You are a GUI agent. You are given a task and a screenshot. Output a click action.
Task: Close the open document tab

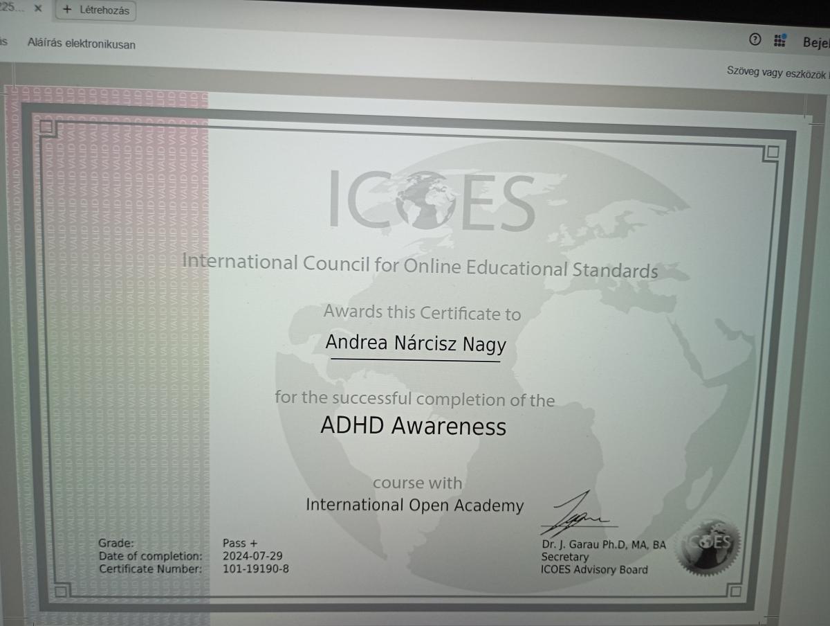click(38, 8)
